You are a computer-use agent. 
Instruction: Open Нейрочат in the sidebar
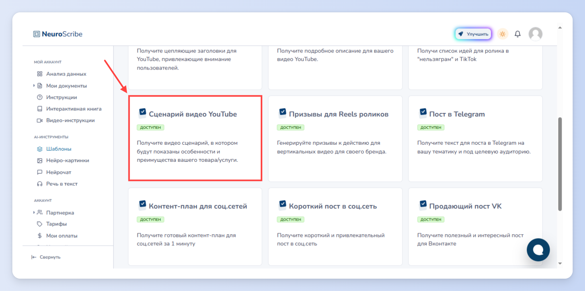[59, 173]
